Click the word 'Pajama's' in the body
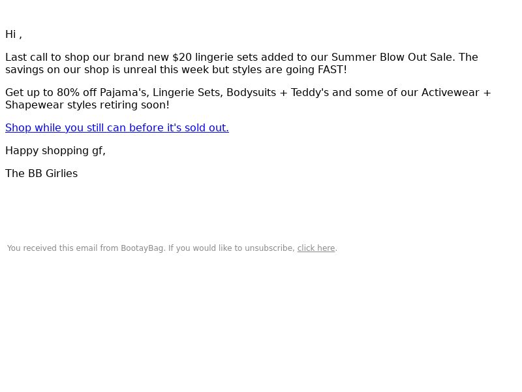Image resolution: width=522 pixels, height=392 pixels. pyautogui.click(x=123, y=93)
